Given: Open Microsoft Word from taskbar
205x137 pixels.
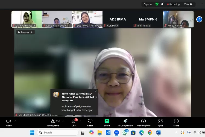Looking at the screenshot, I should tap(158, 133).
